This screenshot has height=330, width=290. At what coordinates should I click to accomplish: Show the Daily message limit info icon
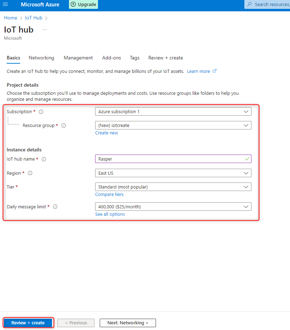click(x=55, y=207)
